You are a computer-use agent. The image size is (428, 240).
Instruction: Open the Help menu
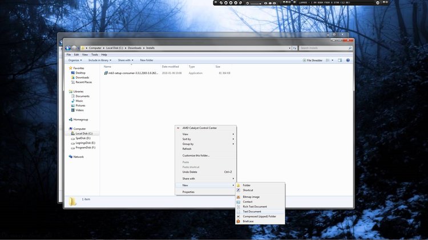(104, 55)
